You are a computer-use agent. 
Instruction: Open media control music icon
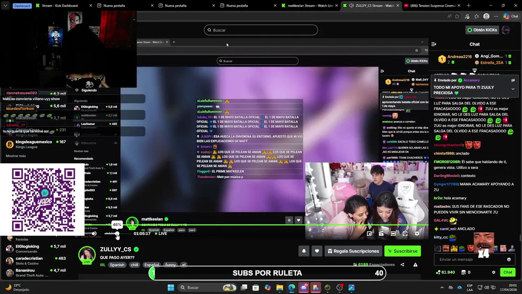[x=467, y=16]
